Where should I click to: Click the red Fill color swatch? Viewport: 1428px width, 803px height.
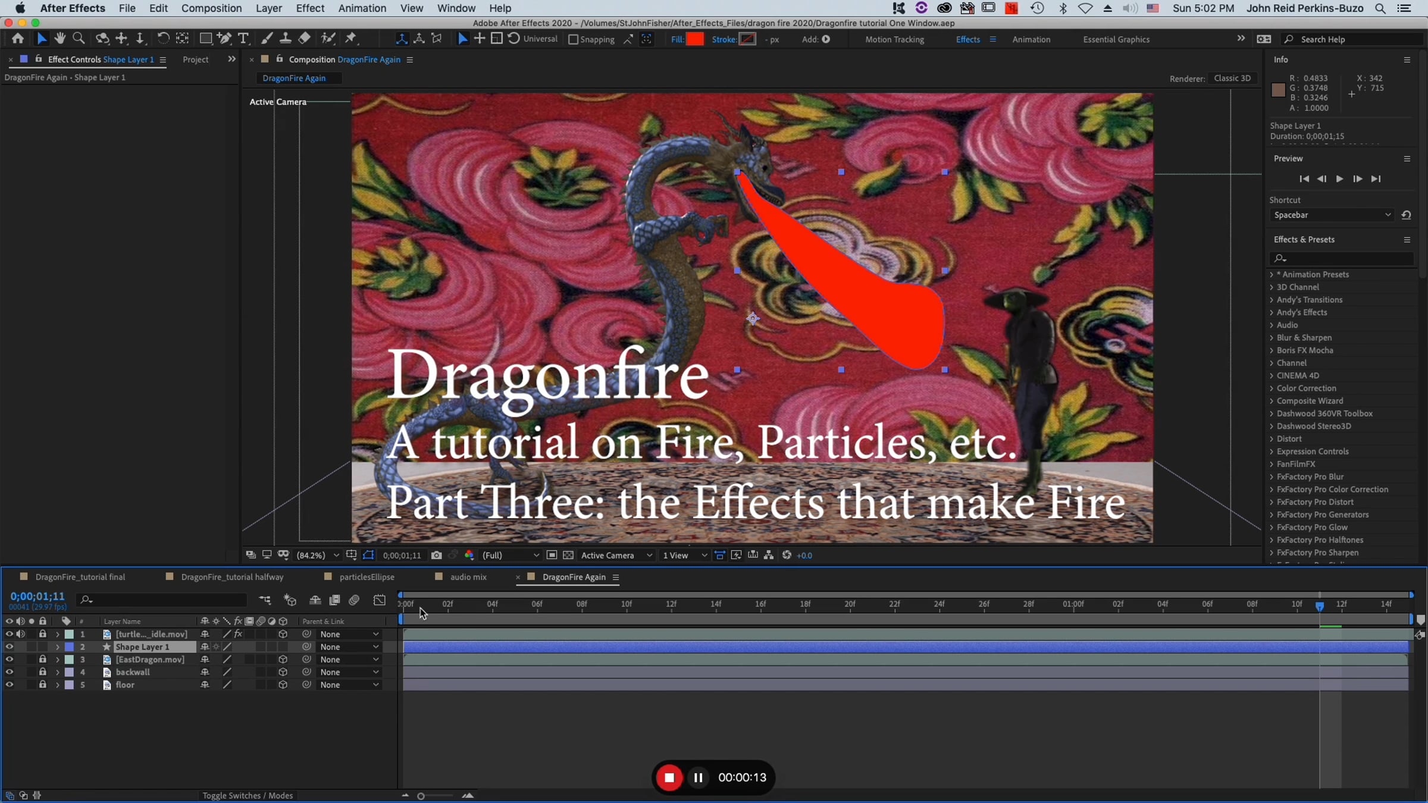(x=694, y=39)
